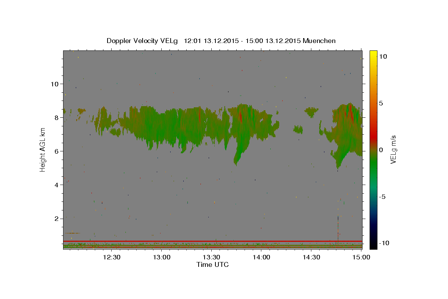The height and width of the screenshot is (299, 448).
Task: Click the 'Muenchen' location text in title
Action: click(319, 41)
